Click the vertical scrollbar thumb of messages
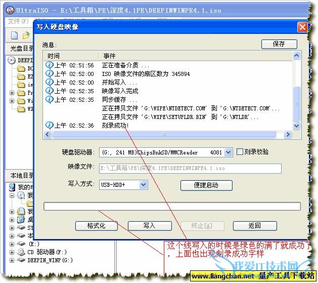 [x=296, y=104]
